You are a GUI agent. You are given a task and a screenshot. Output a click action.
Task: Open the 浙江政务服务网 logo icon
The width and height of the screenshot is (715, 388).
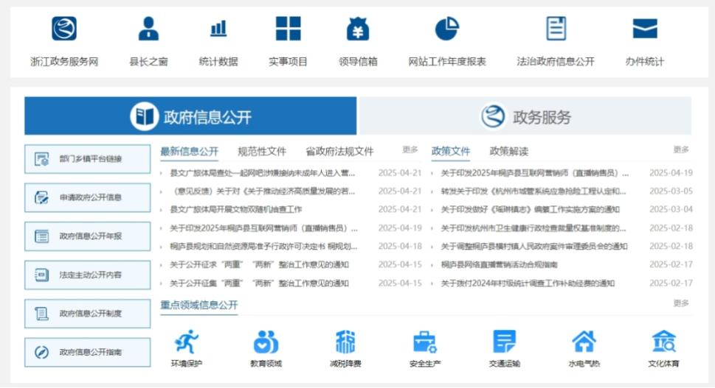(x=64, y=29)
